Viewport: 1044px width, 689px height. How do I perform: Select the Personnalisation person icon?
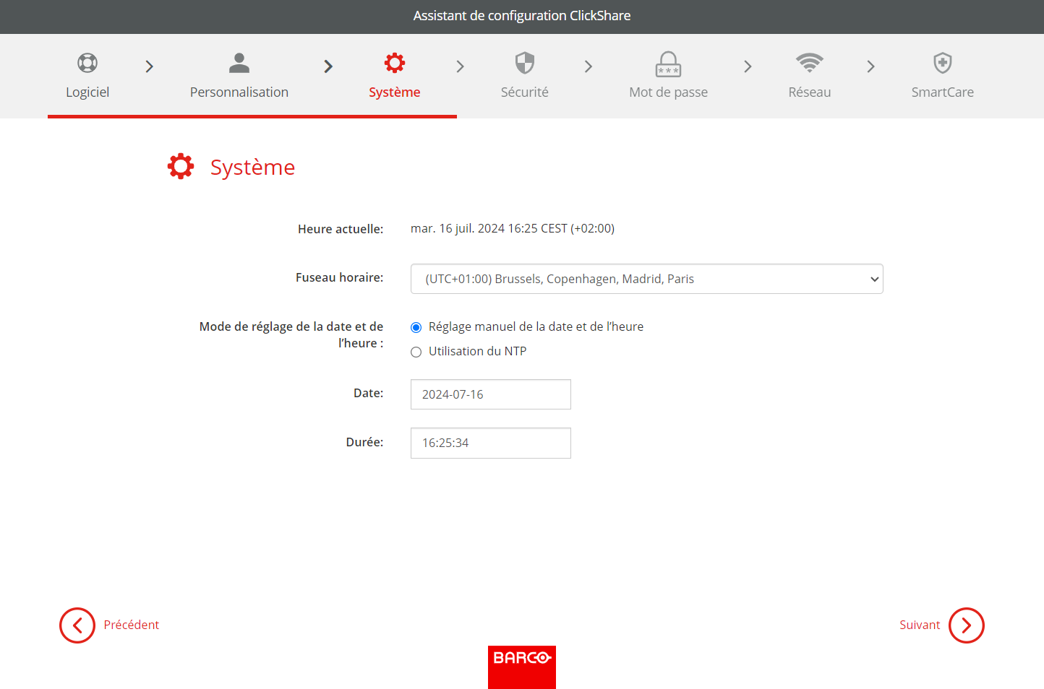[239, 63]
